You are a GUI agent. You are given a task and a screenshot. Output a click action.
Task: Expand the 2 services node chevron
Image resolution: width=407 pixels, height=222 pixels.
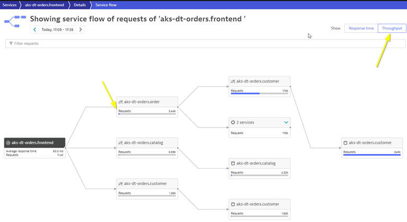(x=286, y=122)
